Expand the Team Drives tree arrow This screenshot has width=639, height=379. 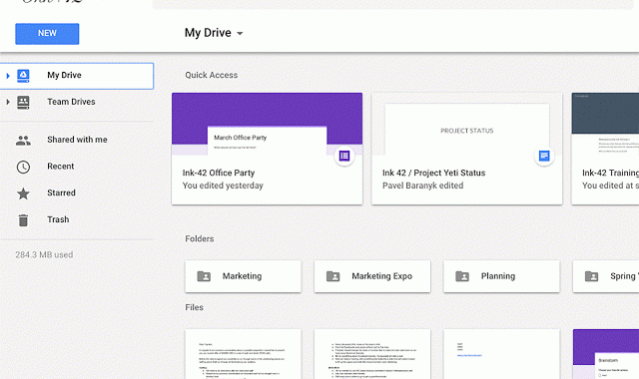8,102
